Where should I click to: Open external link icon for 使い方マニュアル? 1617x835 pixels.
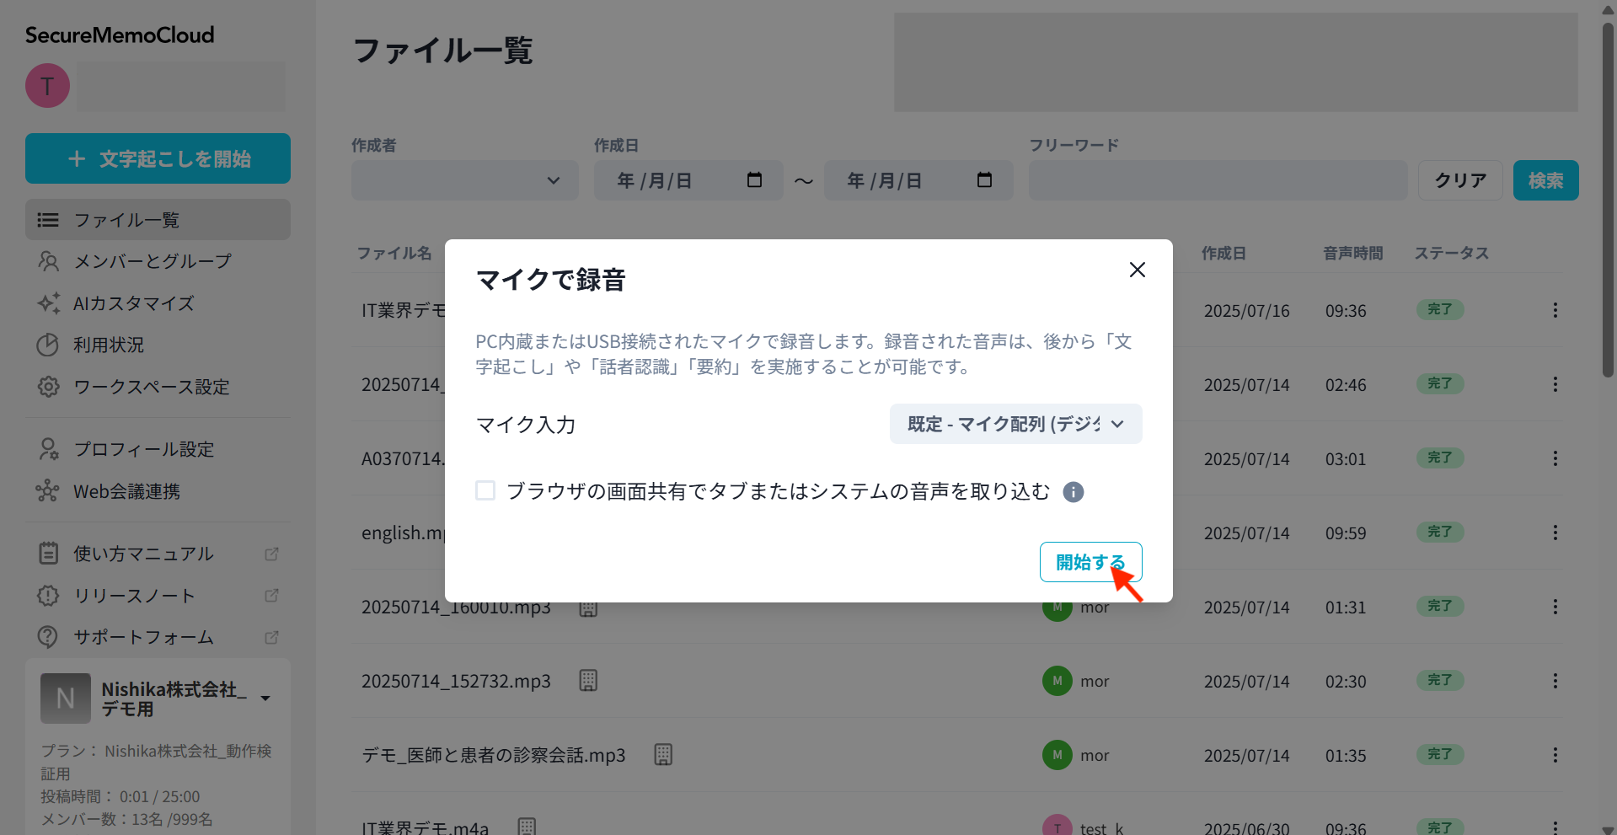click(x=271, y=554)
